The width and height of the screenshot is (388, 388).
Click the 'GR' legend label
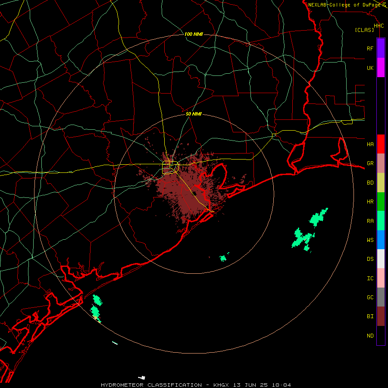point(370,163)
